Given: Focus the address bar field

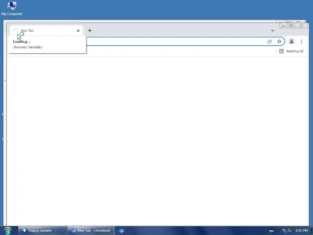Looking at the screenshot, I should (176, 41).
